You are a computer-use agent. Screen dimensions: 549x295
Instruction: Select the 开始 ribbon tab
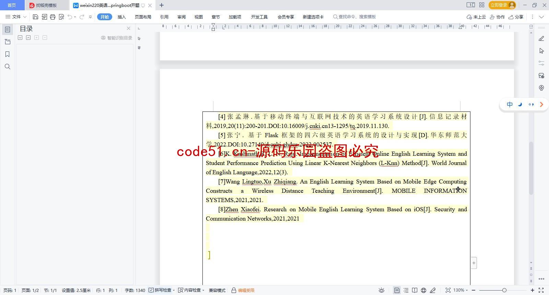(x=105, y=17)
